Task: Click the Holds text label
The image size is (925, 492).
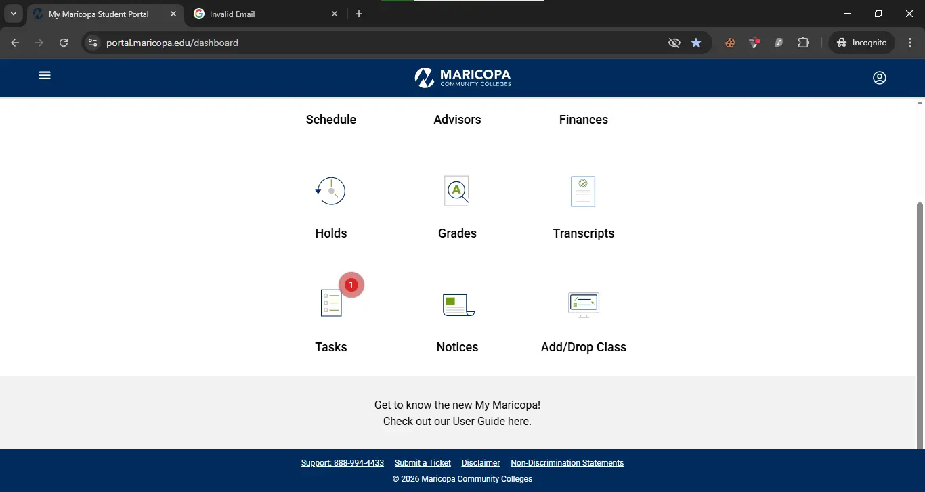Action: point(331,233)
